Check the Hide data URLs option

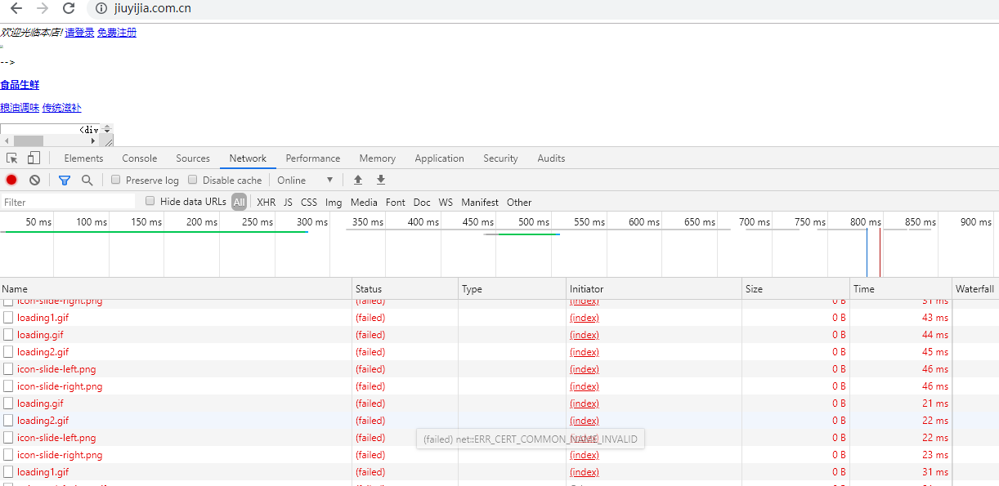tap(150, 201)
